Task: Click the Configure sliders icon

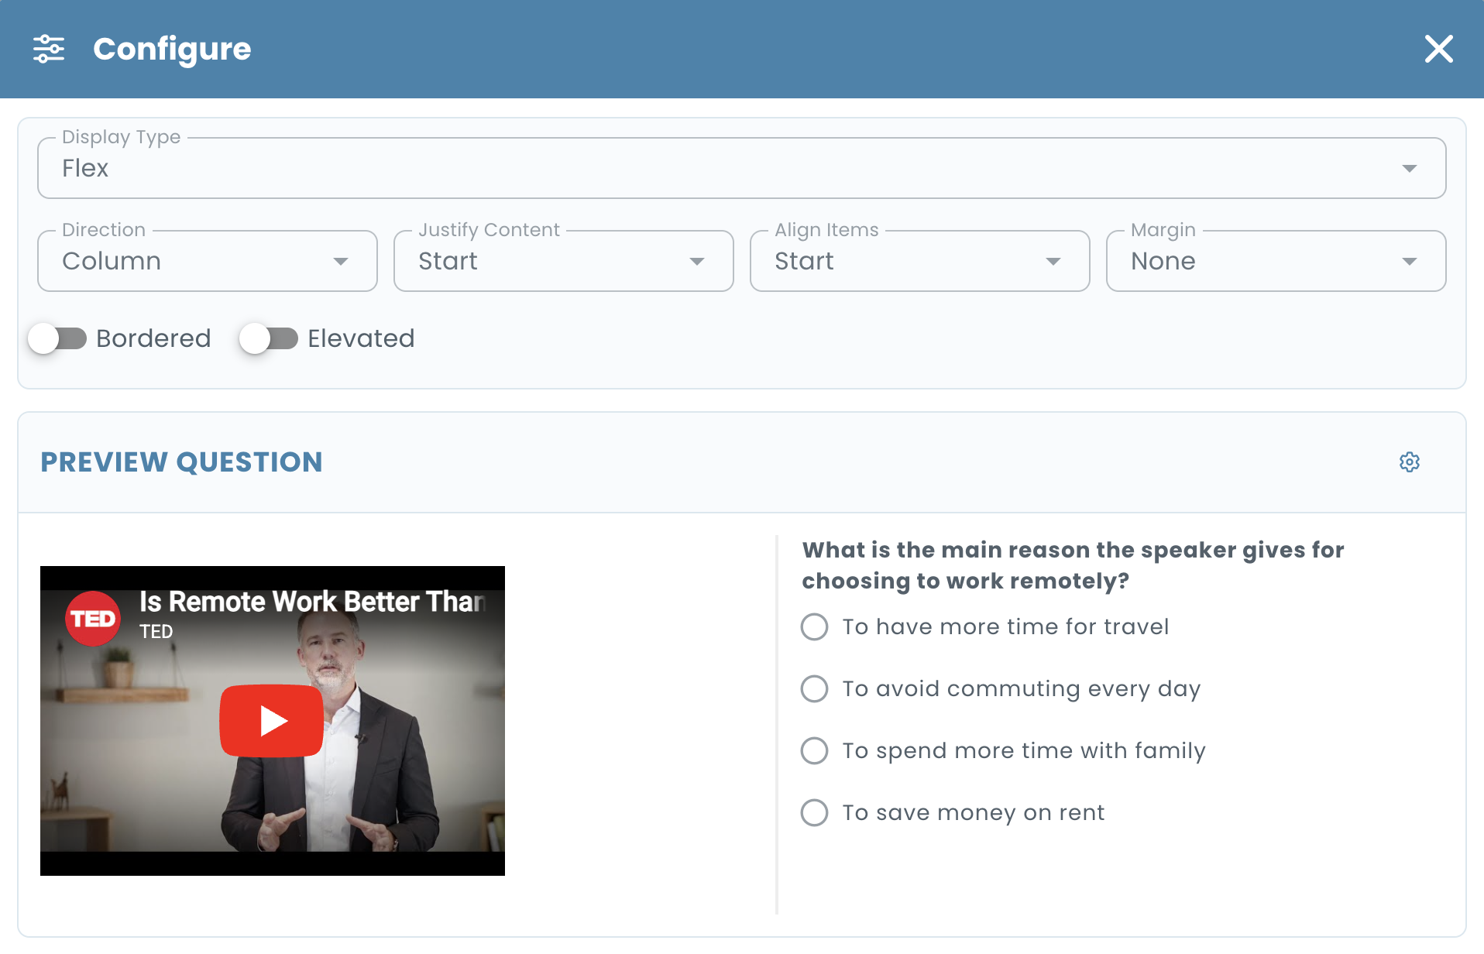Action: pyautogui.click(x=49, y=49)
